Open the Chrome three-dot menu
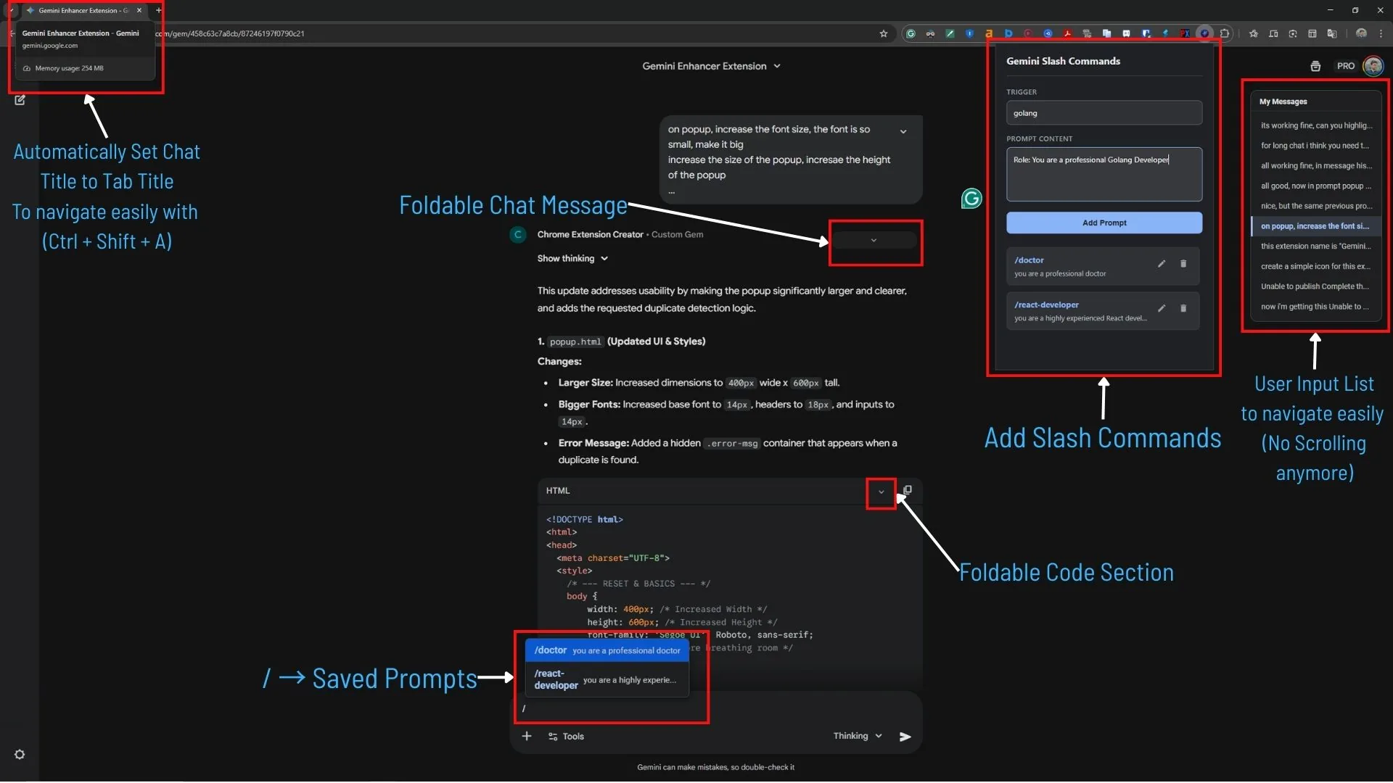 point(1381,33)
